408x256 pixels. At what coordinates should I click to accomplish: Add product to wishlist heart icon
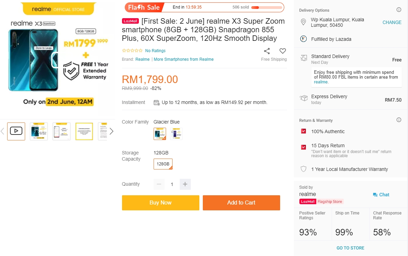pyautogui.click(x=283, y=51)
